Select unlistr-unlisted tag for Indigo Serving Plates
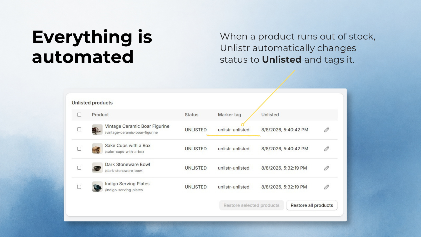 tap(234, 187)
